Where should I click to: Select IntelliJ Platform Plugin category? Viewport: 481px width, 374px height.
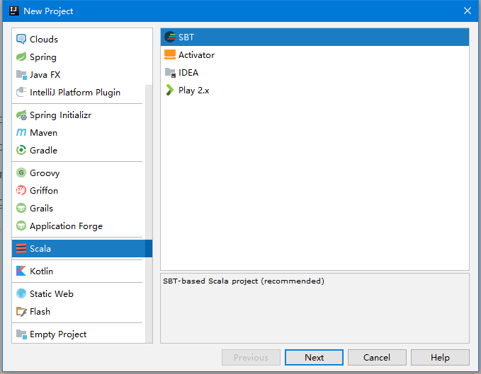(74, 93)
